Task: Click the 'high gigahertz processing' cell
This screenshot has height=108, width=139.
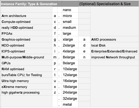Action: (26, 92)
